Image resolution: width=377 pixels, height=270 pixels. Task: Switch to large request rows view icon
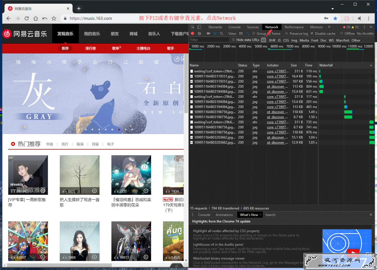(241, 33)
